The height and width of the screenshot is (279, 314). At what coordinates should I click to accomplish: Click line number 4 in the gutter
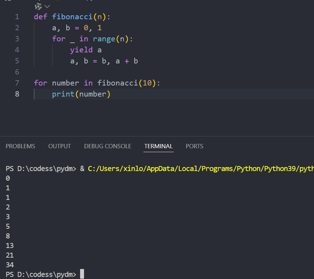[x=17, y=50]
